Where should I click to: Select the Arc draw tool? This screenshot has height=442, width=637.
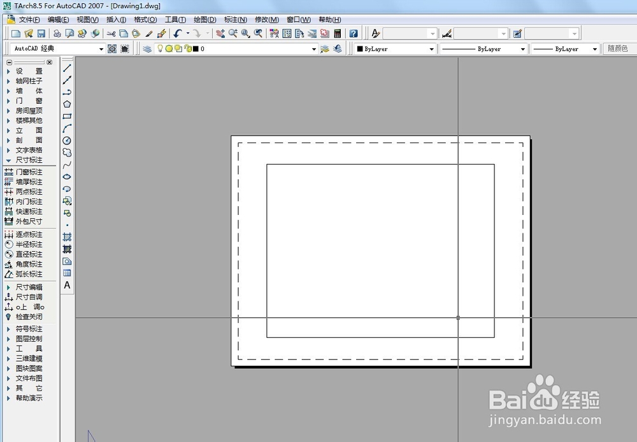click(x=67, y=128)
